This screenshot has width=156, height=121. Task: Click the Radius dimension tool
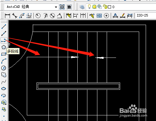pyautogui.click(x=38, y=16)
